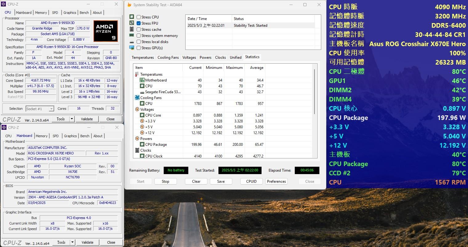Click the Maximum column header
Viewport: 468px width, 247px height.
click(x=234, y=68)
